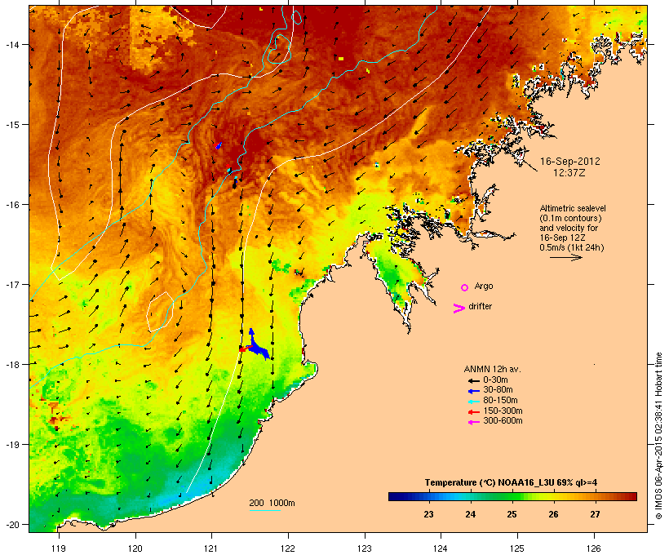This screenshot has height=555, width=669.
Task: Click colorbar tick value 23
Action: pyautogui.click(x=428, y=514)
